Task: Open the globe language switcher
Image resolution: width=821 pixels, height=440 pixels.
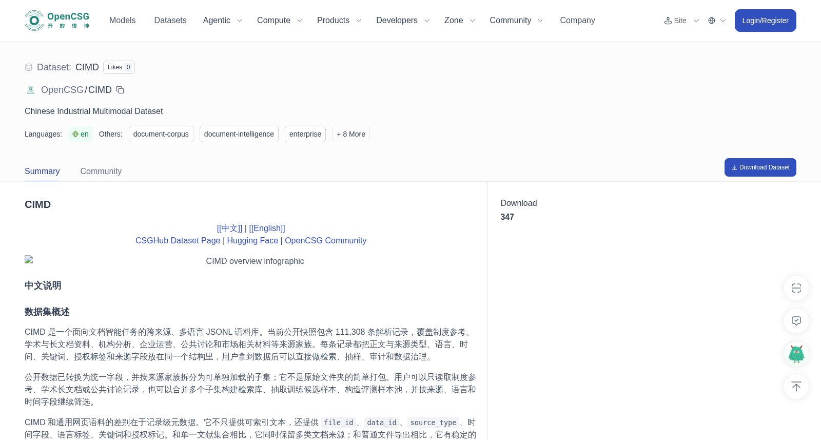Action: click(x=712, y=21)
